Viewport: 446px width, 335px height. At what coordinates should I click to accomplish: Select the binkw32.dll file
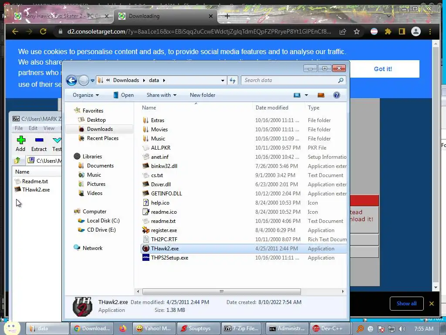tap(164, 166)
